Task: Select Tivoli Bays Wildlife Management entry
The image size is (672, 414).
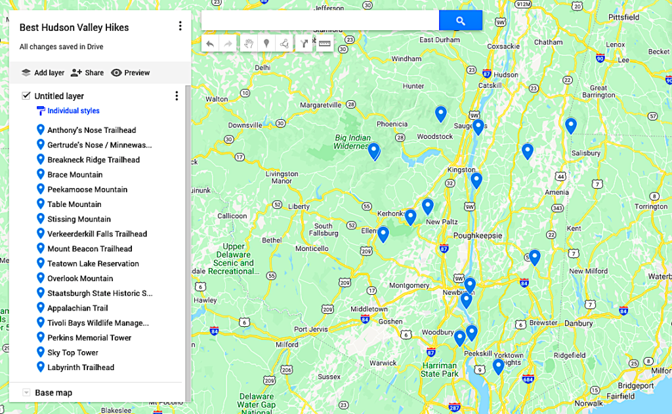Action: pos(98,323)
